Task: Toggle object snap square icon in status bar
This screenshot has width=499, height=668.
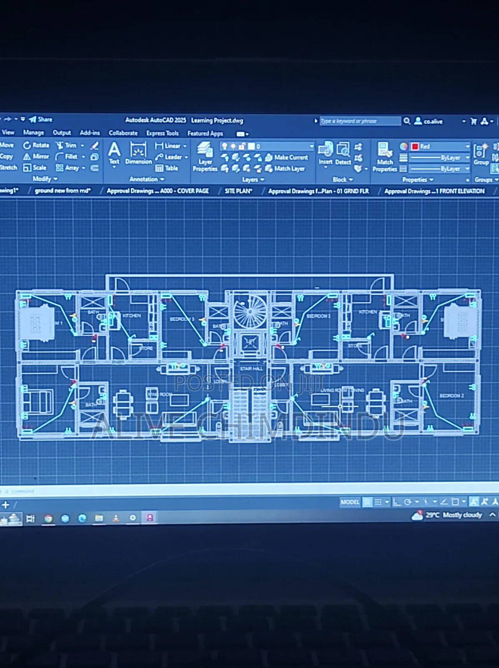Action: [455, 502]
